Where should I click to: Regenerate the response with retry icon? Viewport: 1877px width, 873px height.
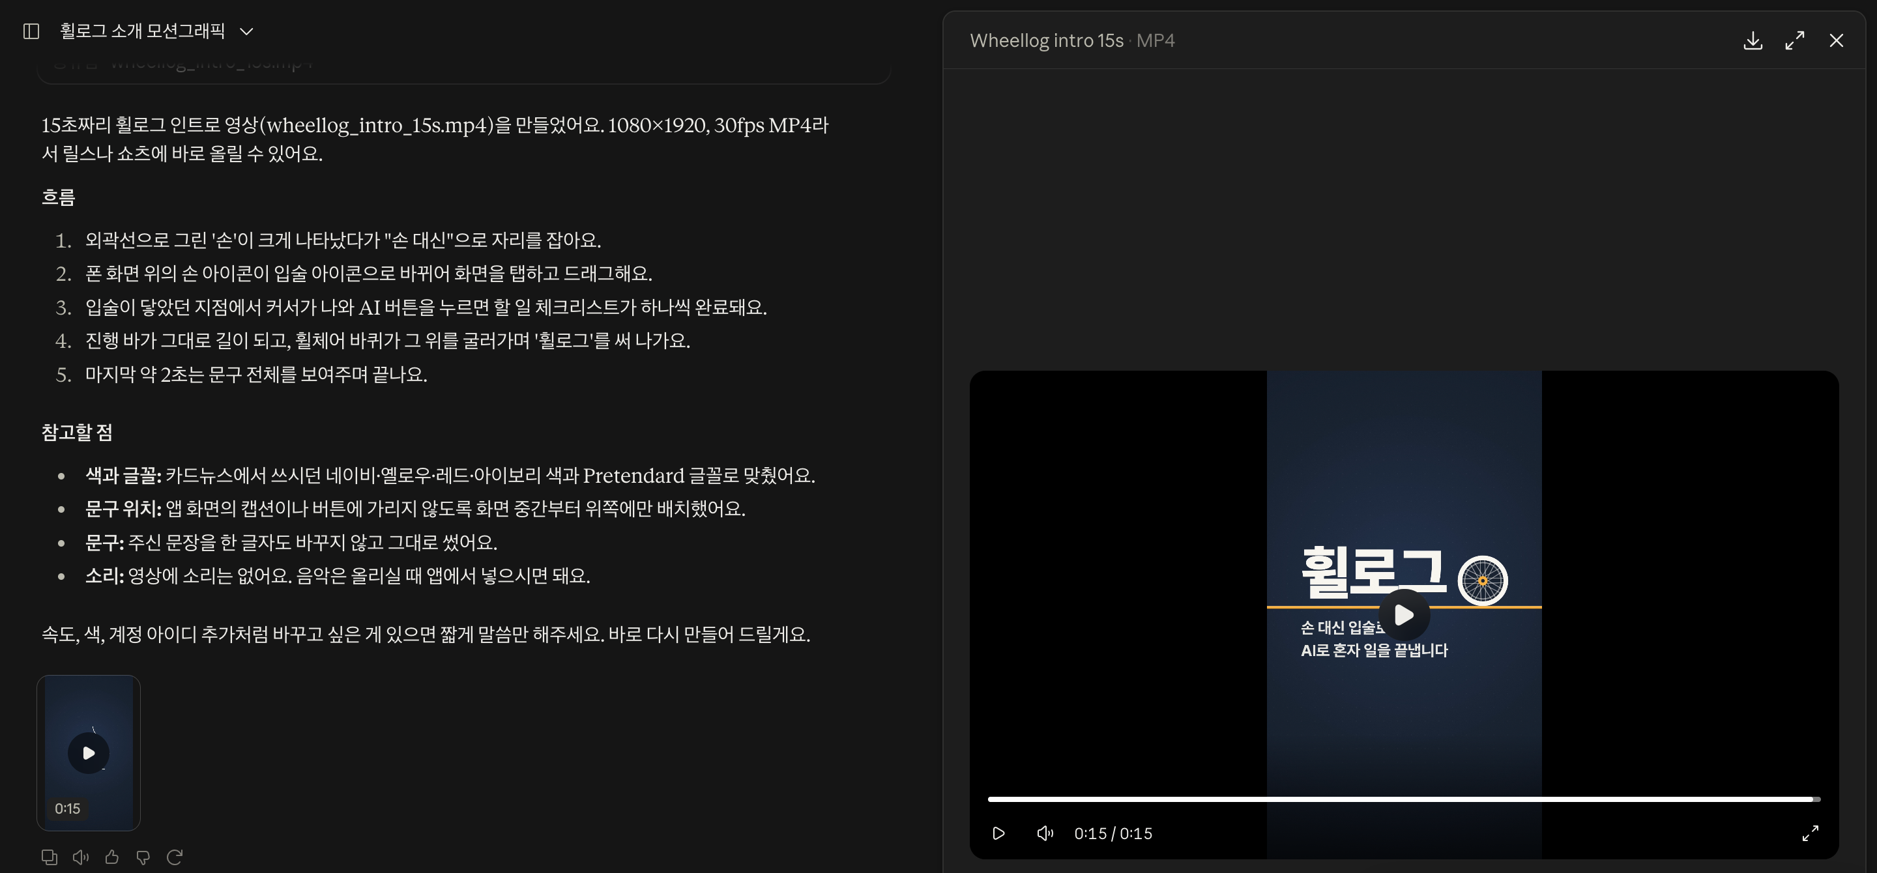coord(174,857)
